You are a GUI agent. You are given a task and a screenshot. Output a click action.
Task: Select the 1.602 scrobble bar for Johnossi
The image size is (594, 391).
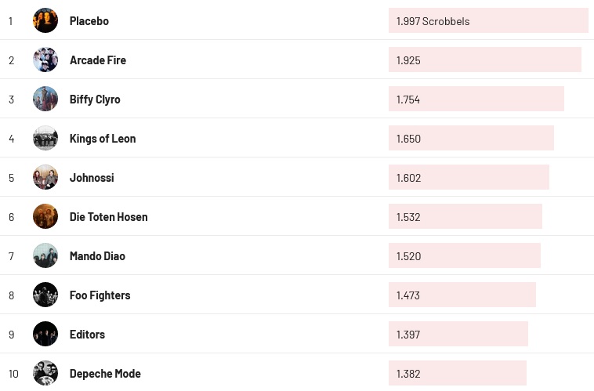[469, 178]
